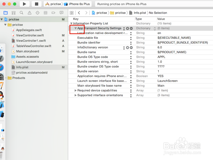This screenshot has height=160, width=213.
Task: Click Info.plist in jump bar
Action: [x=137, y=13]
